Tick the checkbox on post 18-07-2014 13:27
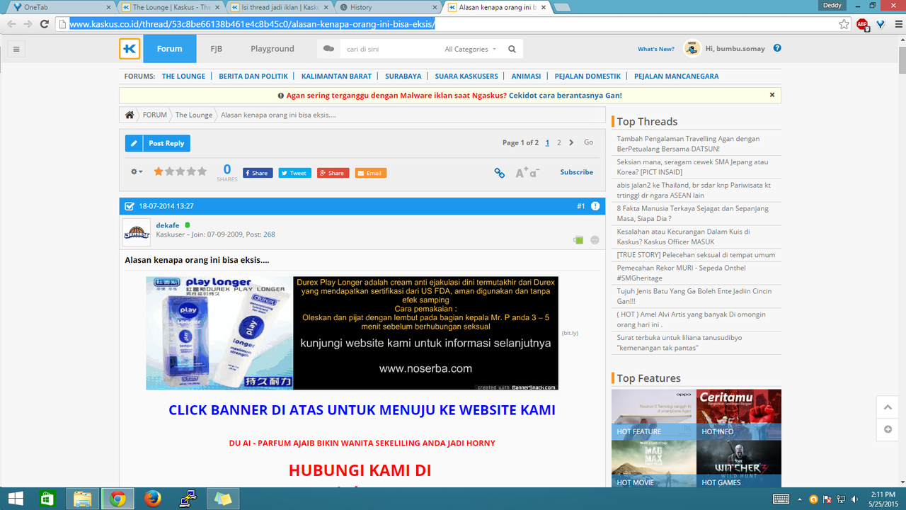Screen dimensions: 906x510 [130, 206]
